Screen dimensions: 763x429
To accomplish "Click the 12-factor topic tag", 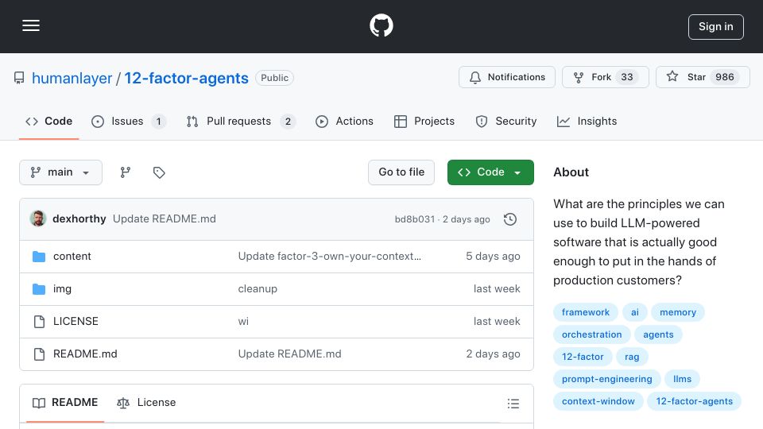I will (583, 357).
